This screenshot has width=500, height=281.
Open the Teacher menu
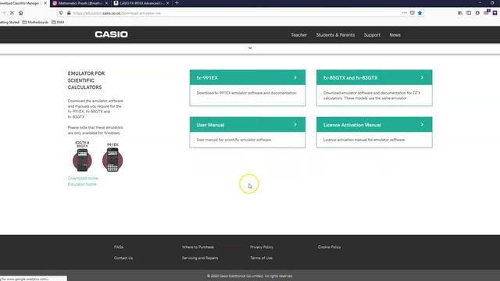(x=298, y=35)
